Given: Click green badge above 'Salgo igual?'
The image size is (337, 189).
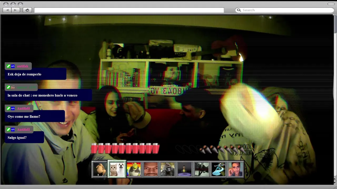Looking at the screenshot, I should 8,129.
